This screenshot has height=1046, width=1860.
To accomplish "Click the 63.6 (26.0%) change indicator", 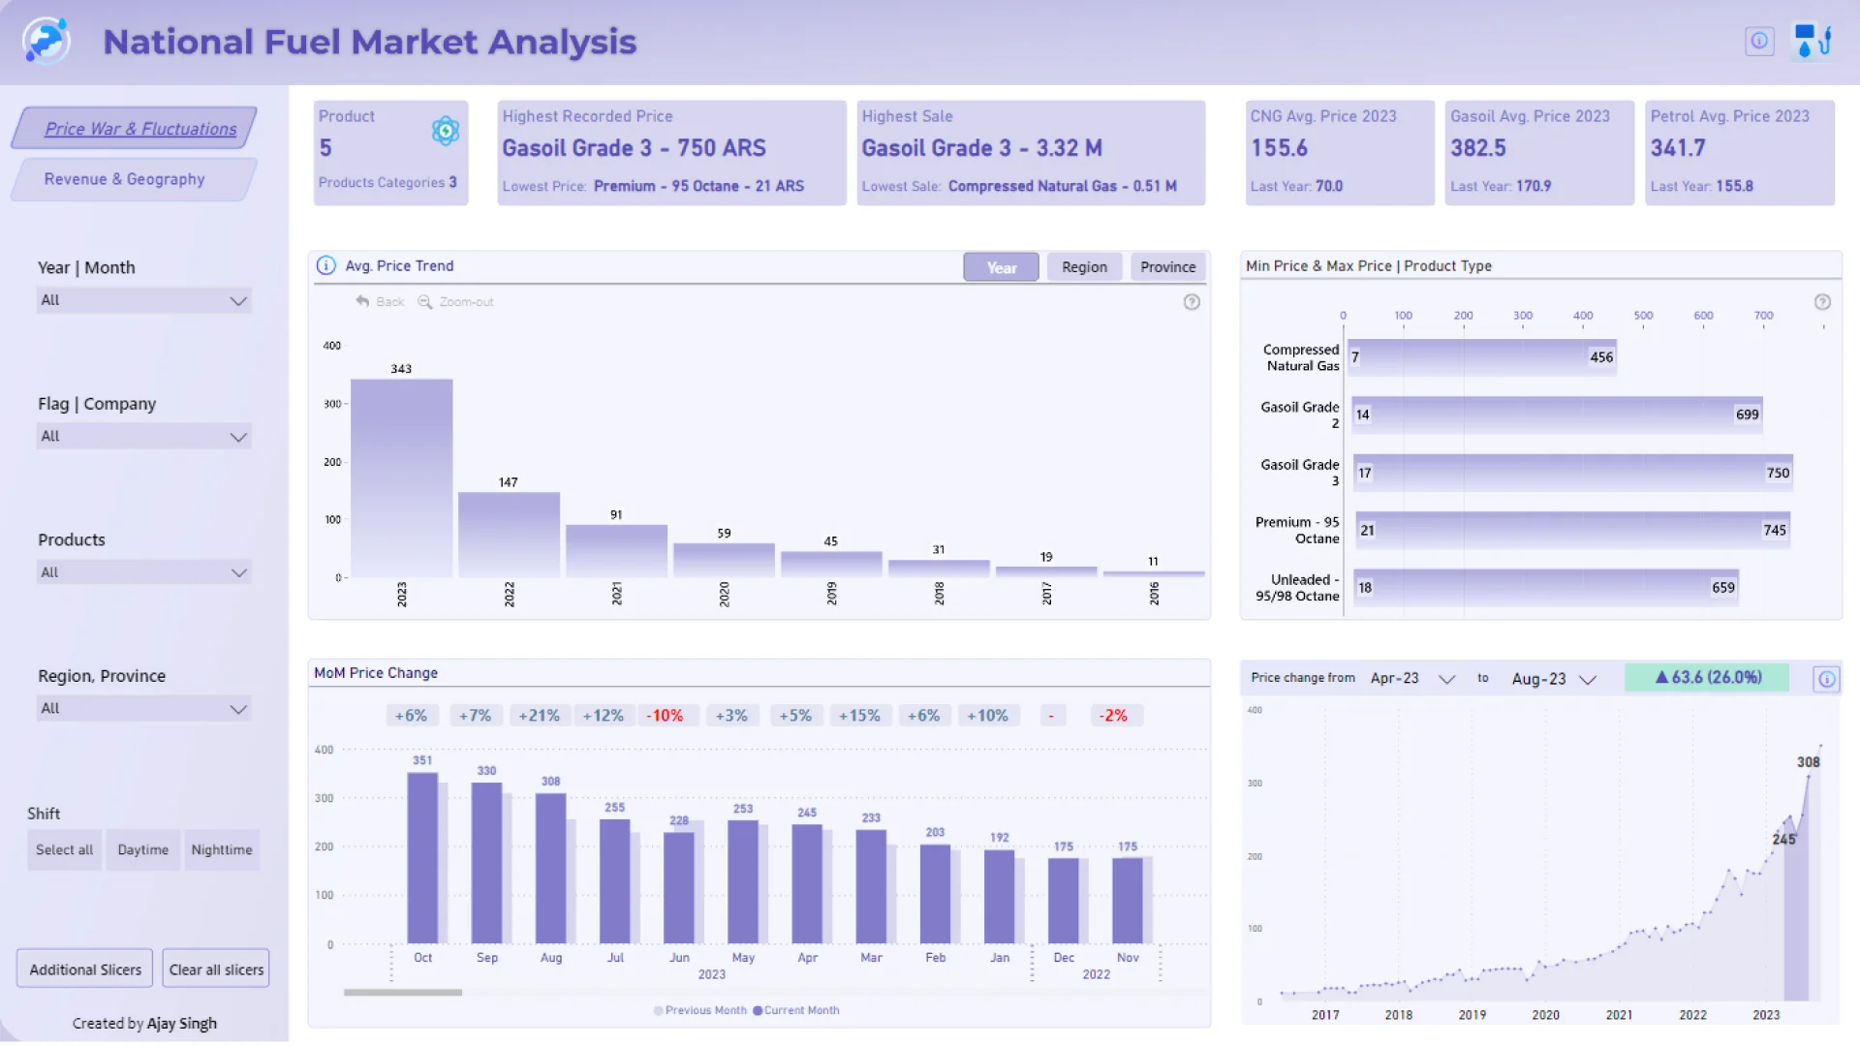I will click(1707, 678).
